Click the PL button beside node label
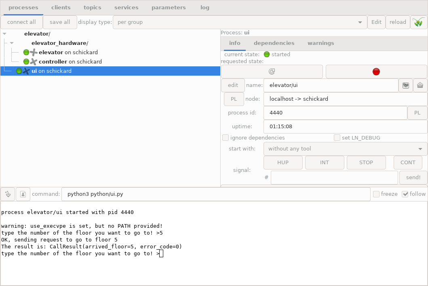 click(x=234, y=99)
